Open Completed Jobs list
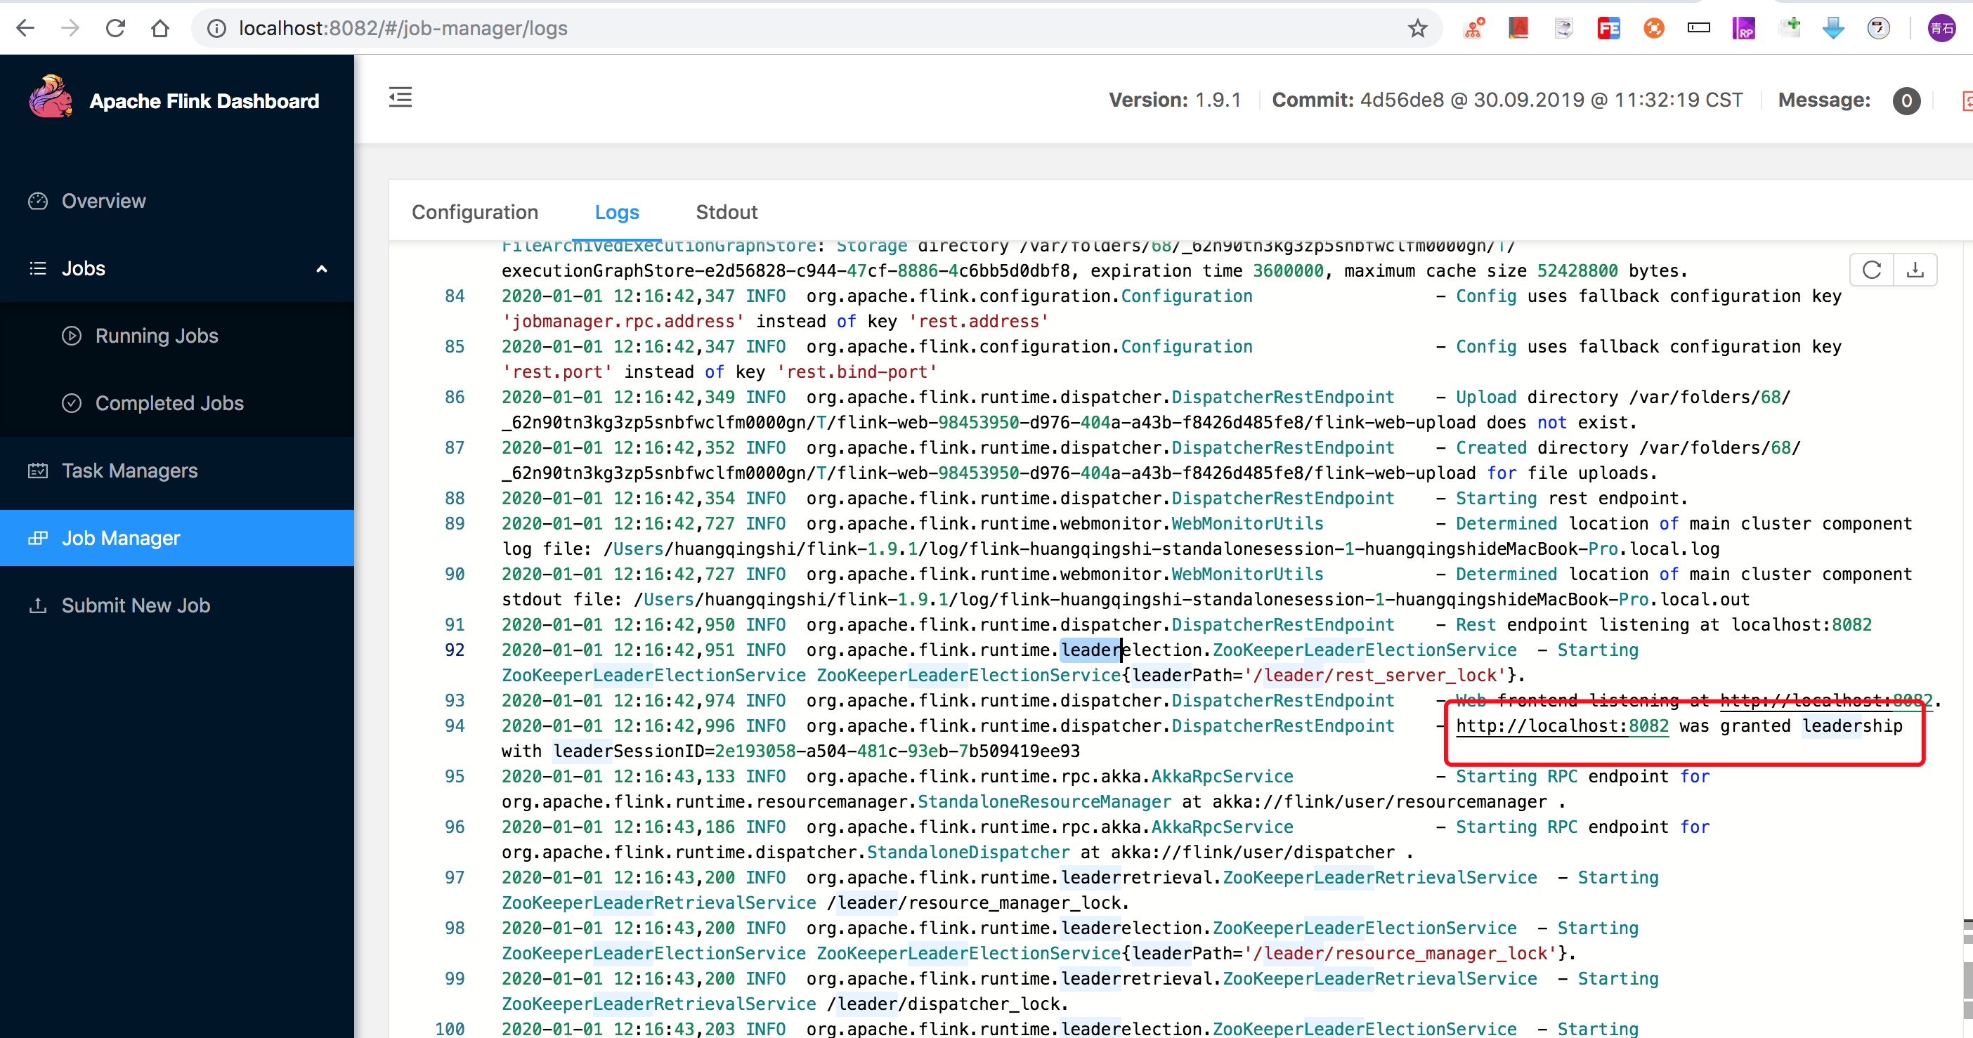This screenshot has width=1973, height=1038. (169, 403)
